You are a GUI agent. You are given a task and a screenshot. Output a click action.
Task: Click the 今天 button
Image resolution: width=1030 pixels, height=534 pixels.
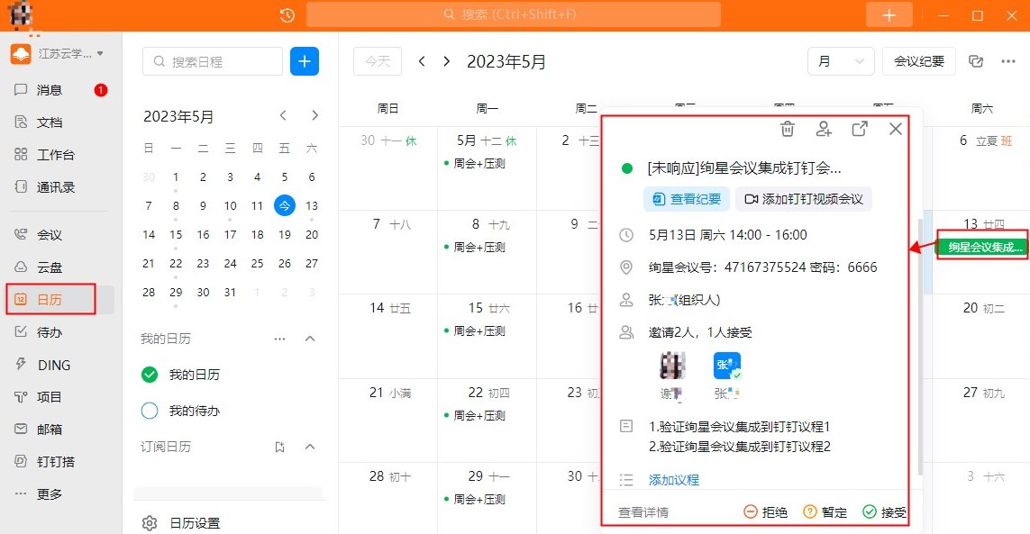tap(377, 62)
